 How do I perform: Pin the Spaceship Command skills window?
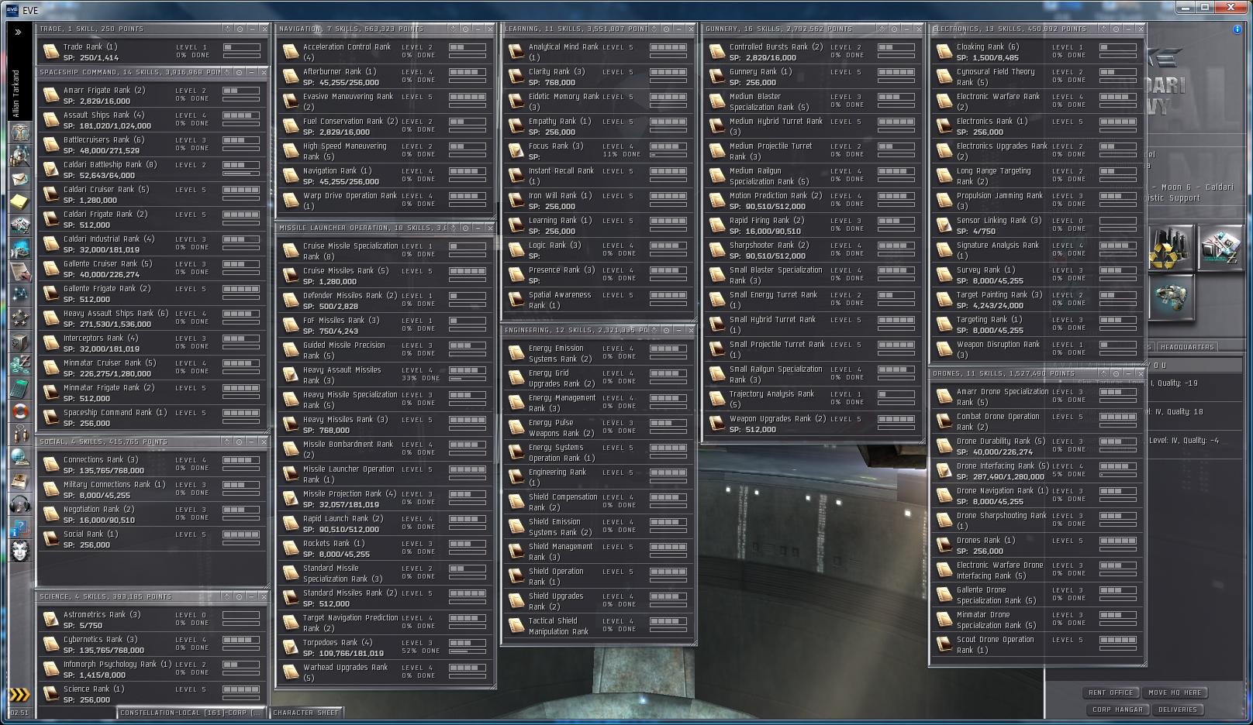click(240, 72)
